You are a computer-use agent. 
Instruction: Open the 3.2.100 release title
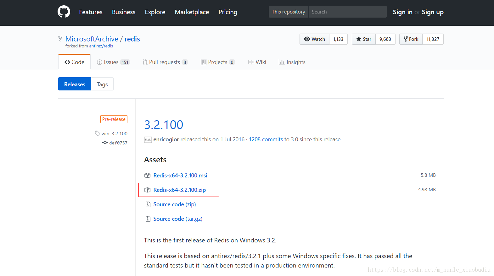click(x=164, y=125)
